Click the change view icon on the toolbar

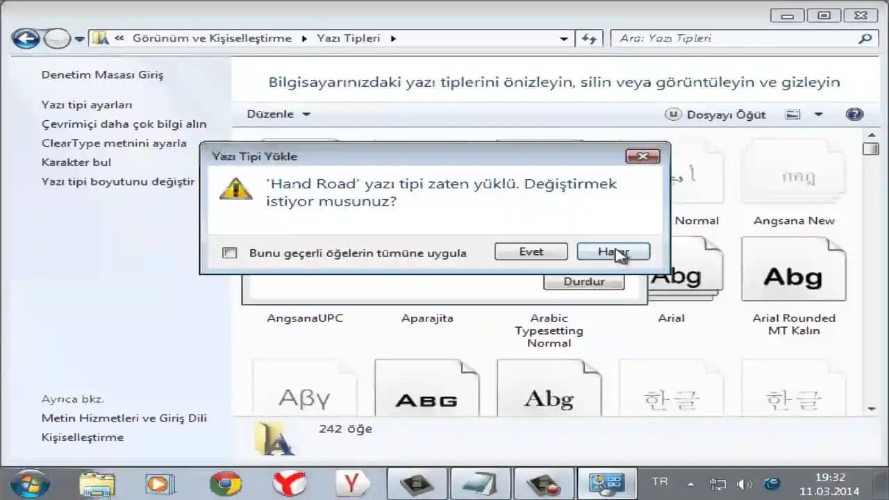[x=792, y=114]
